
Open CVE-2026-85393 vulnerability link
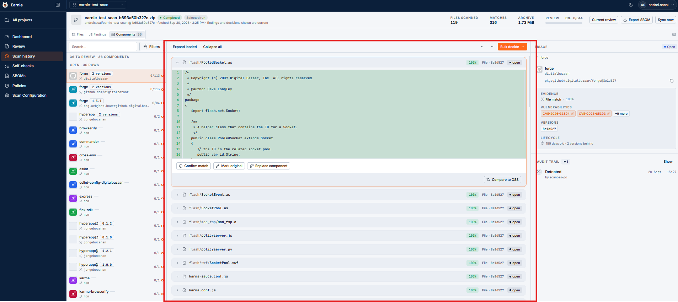click(x=594, y=114)
